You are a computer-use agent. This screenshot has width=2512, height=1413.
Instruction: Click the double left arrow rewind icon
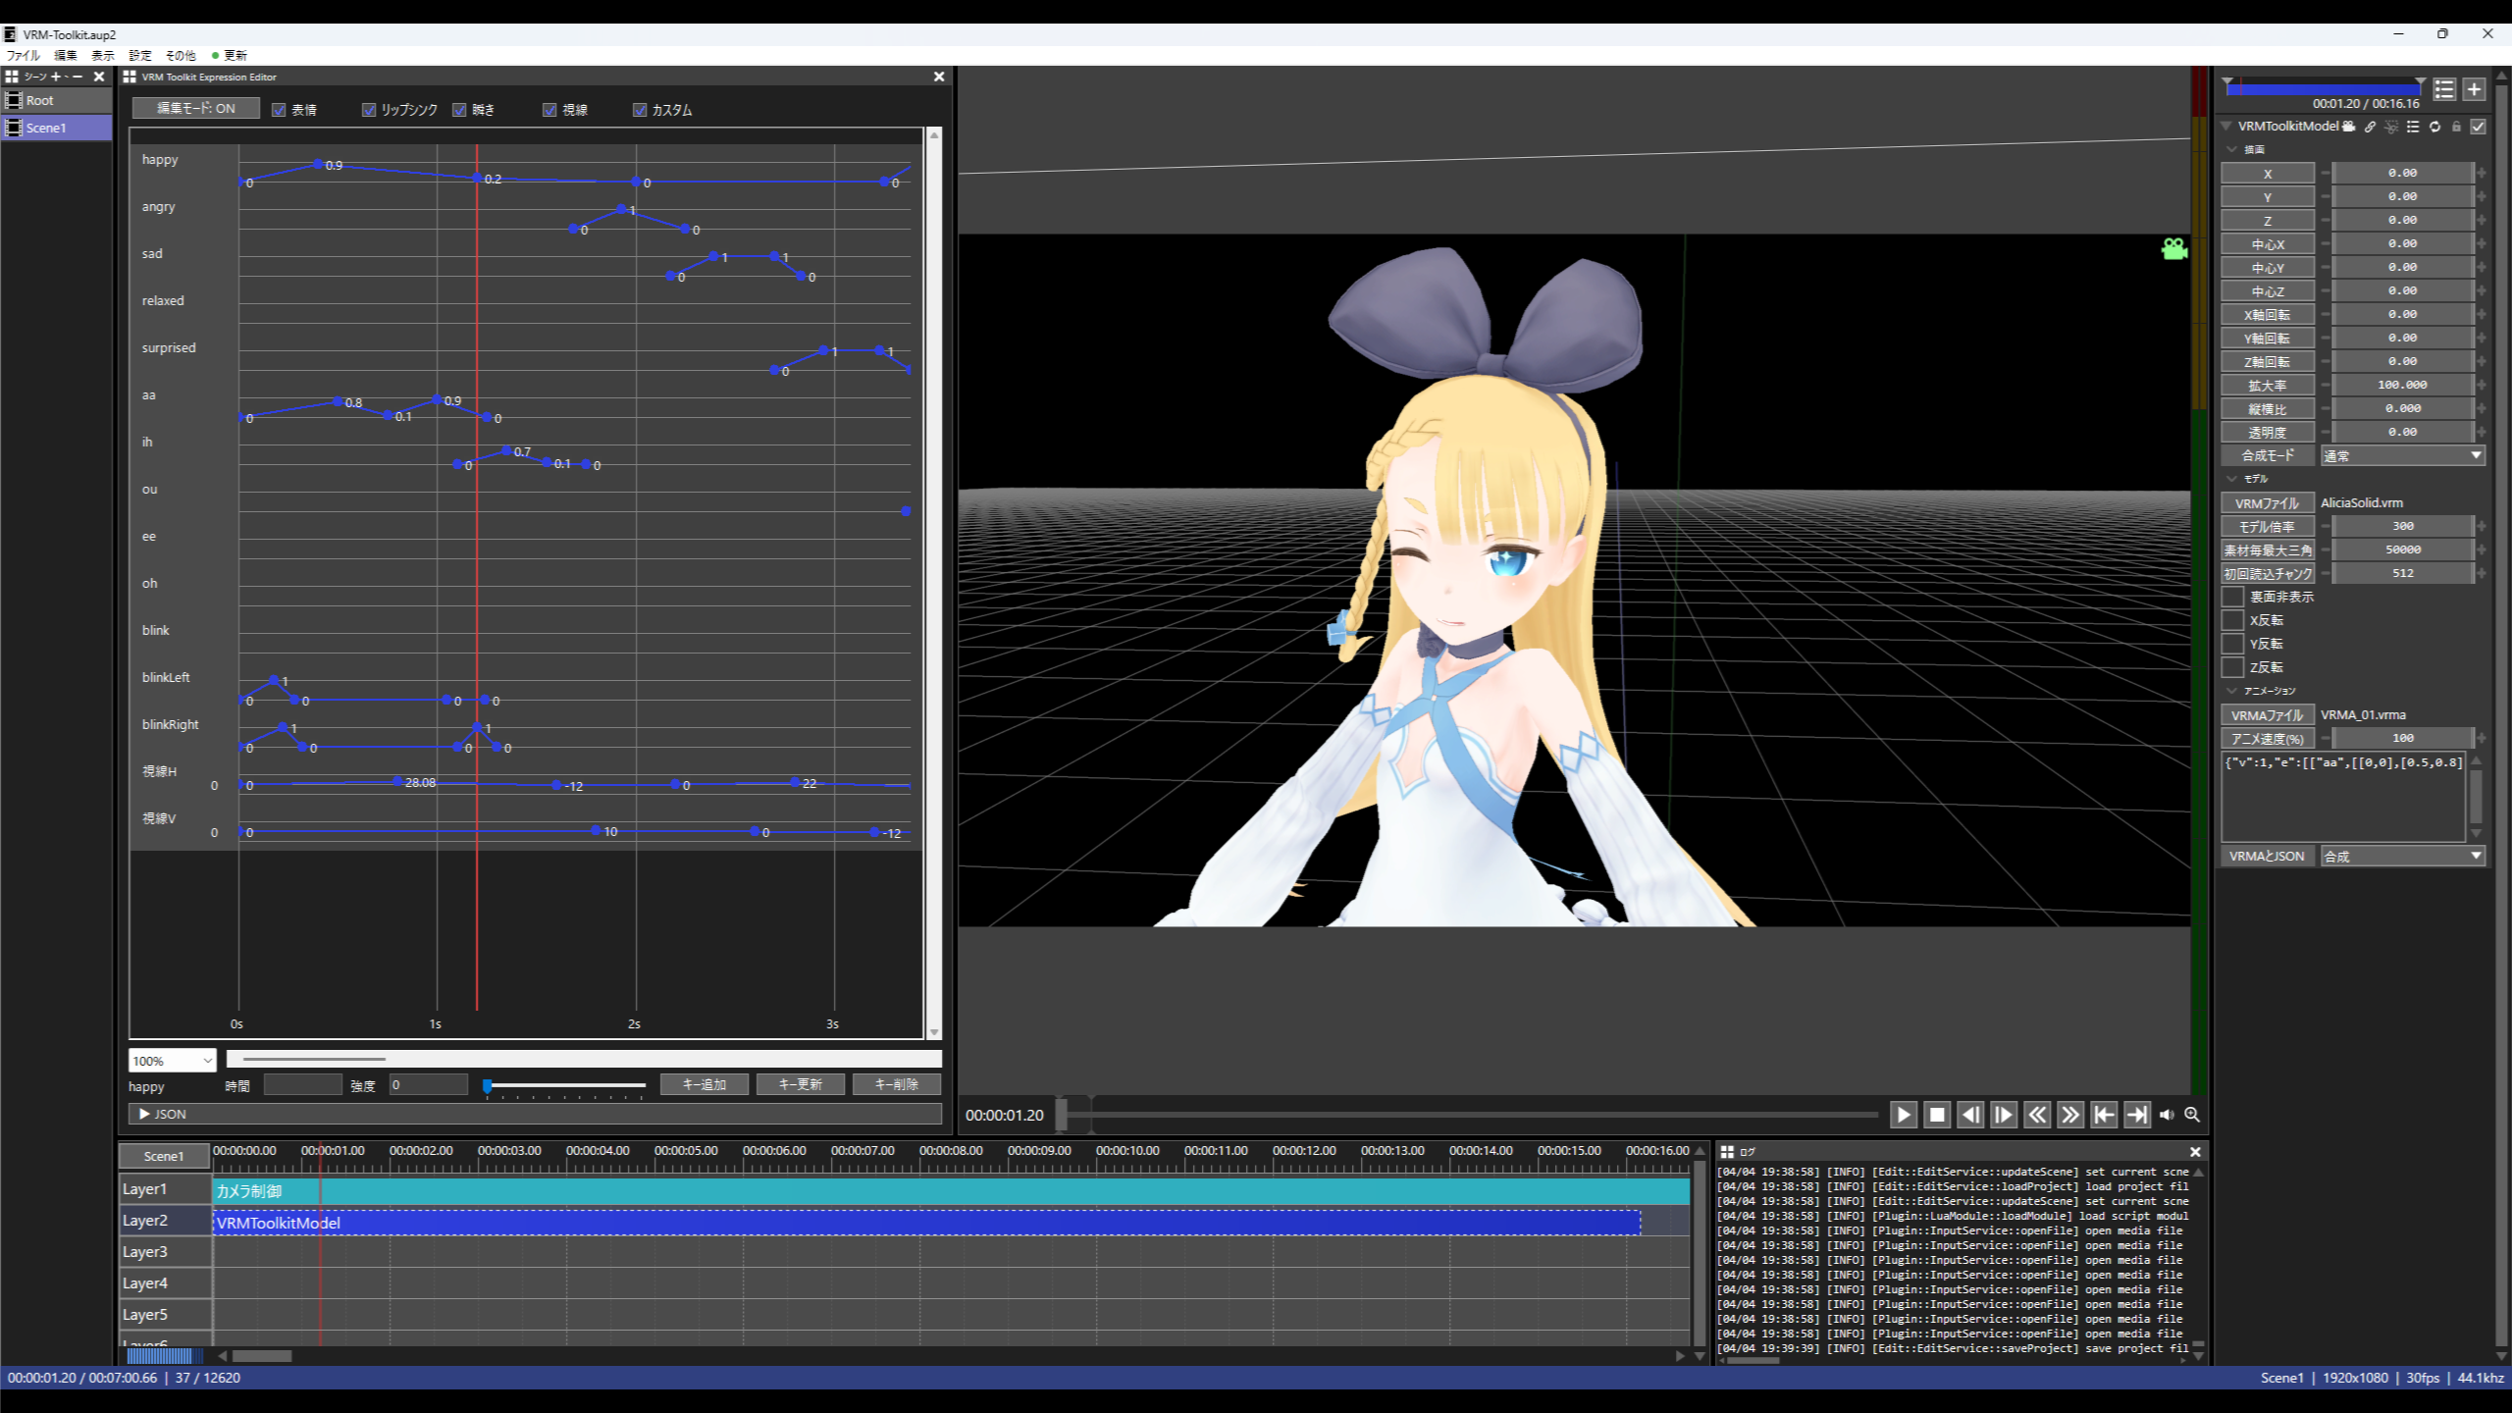[2037, 1115]
